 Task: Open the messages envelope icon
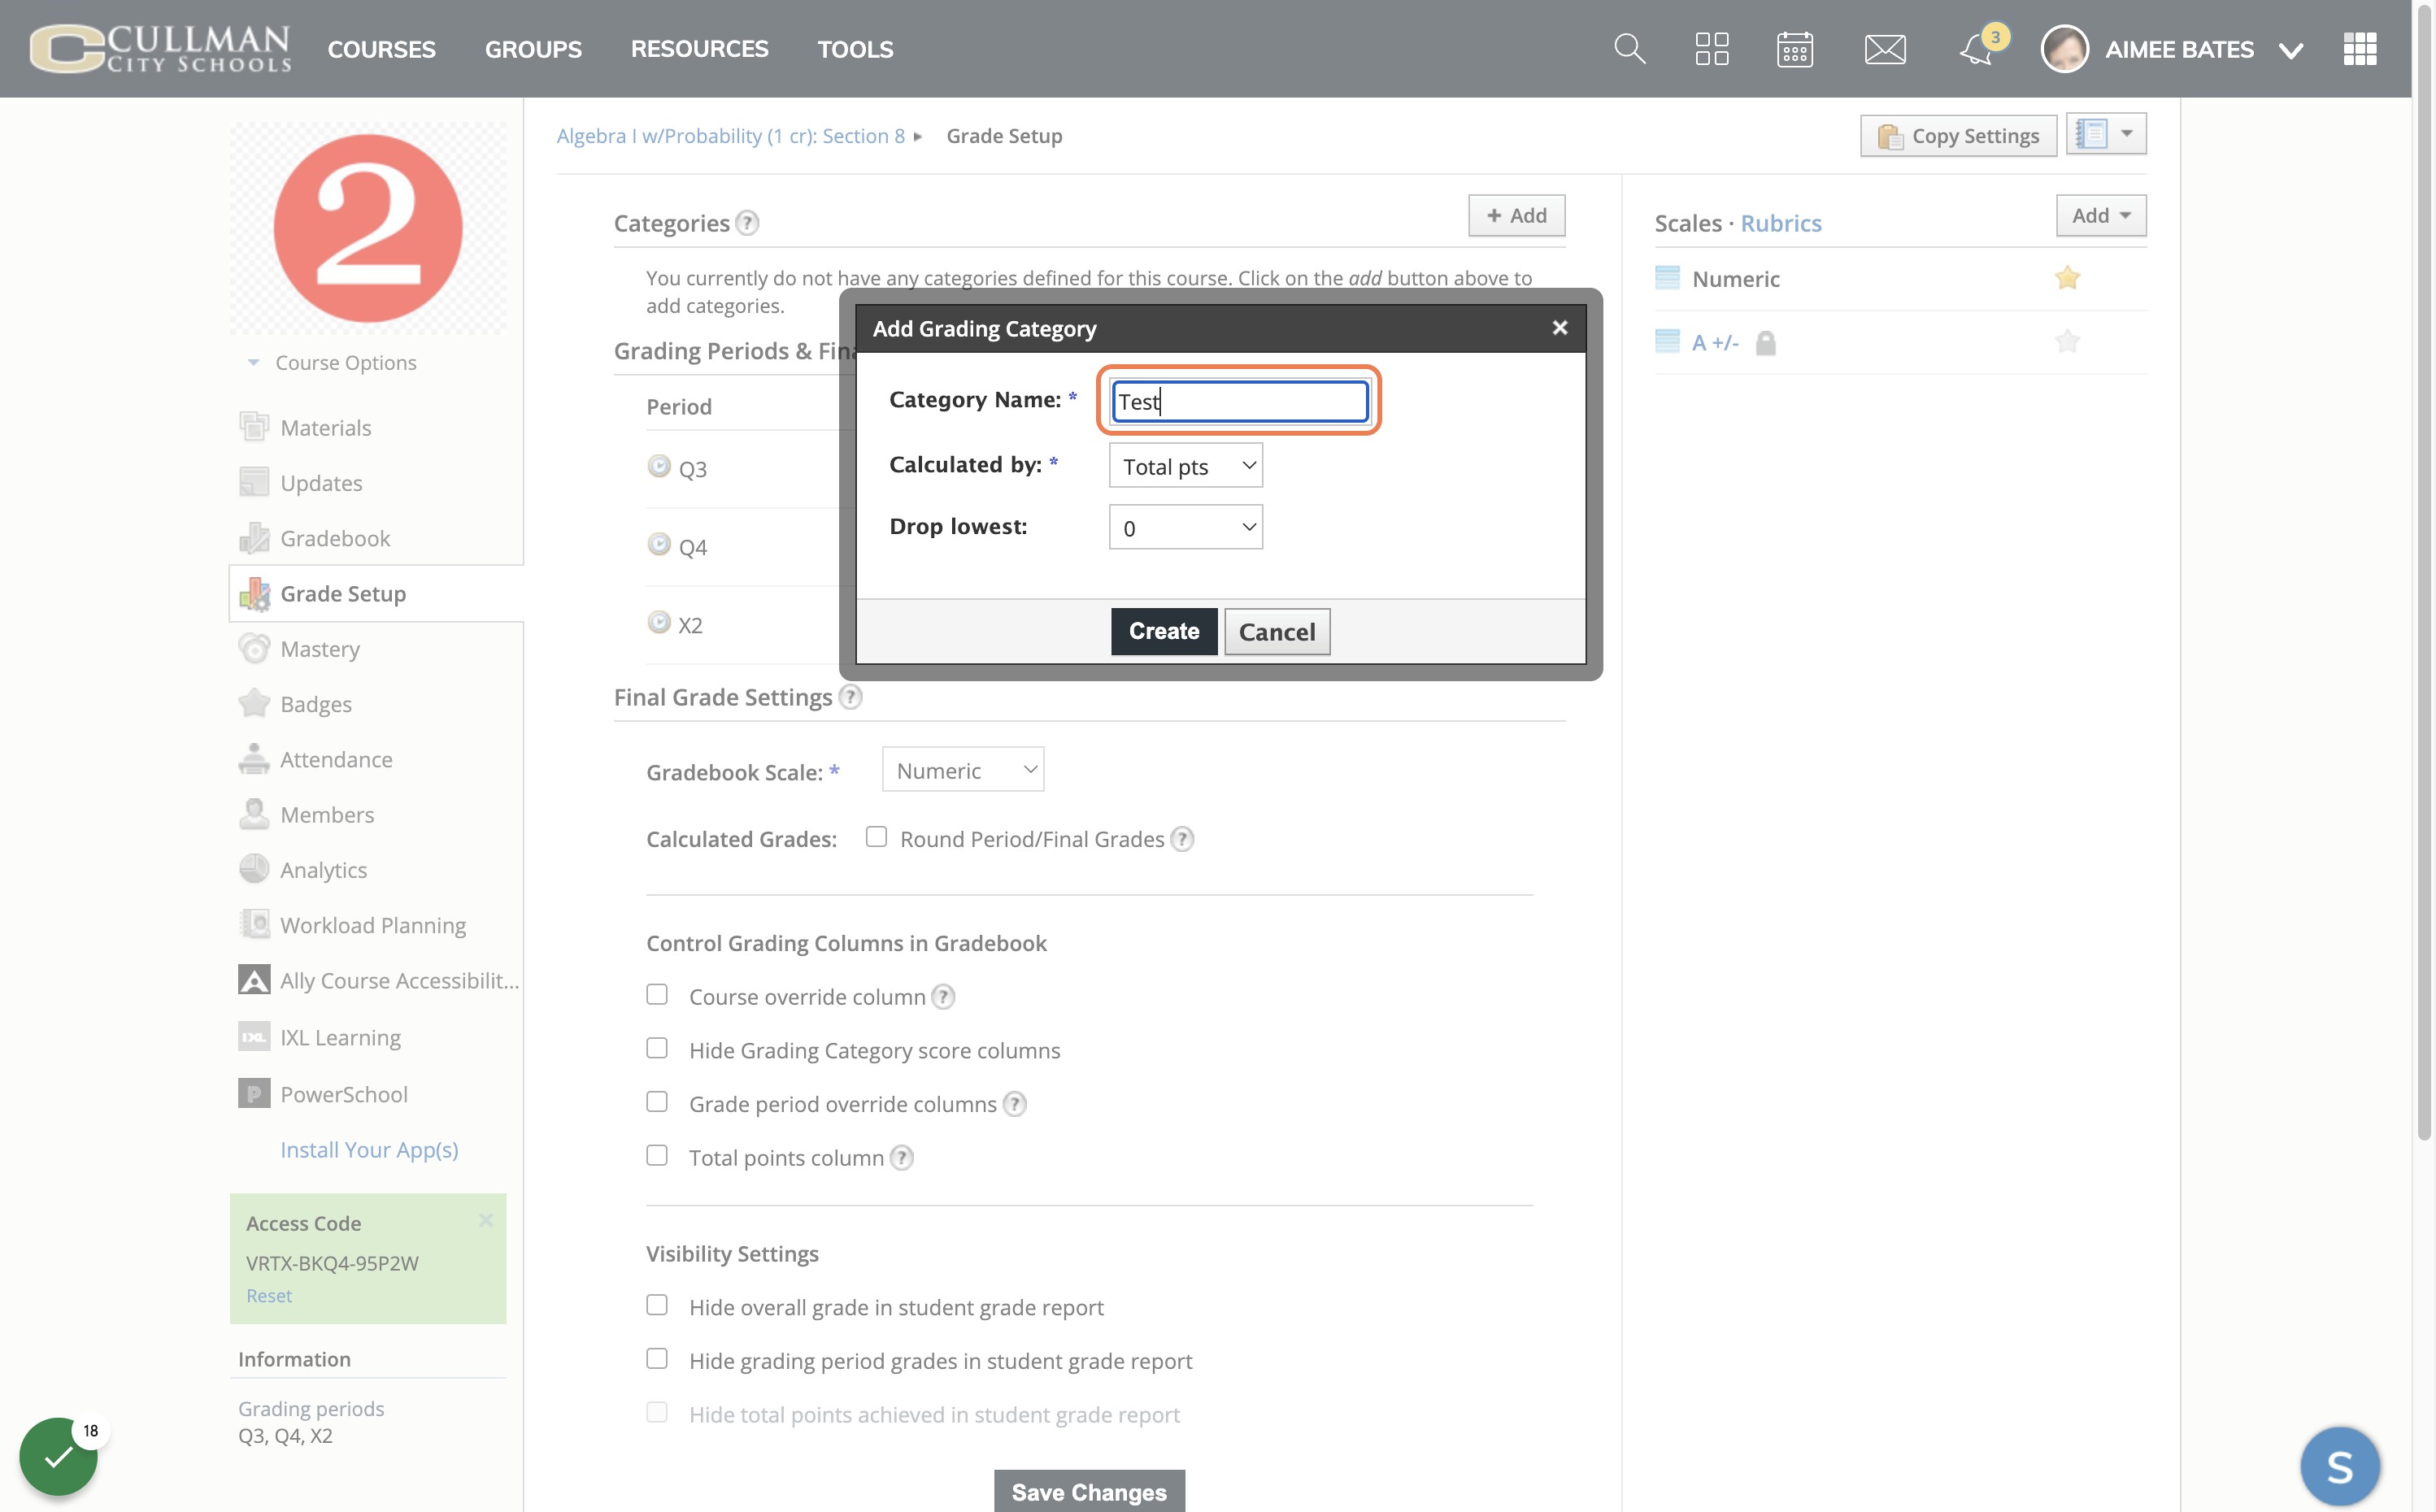[x=1885, y=49]
